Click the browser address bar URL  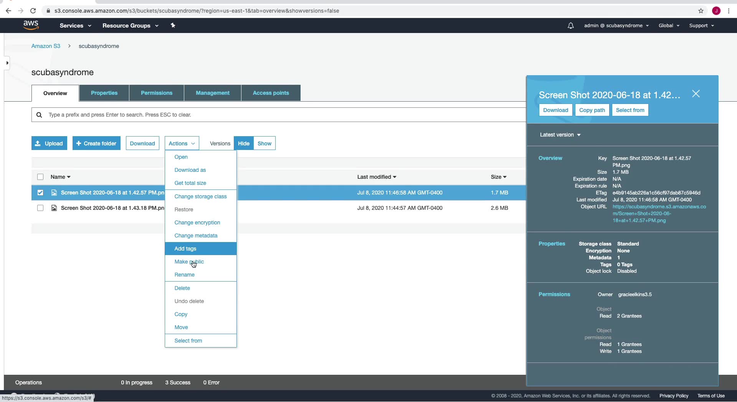pos(197,11)
